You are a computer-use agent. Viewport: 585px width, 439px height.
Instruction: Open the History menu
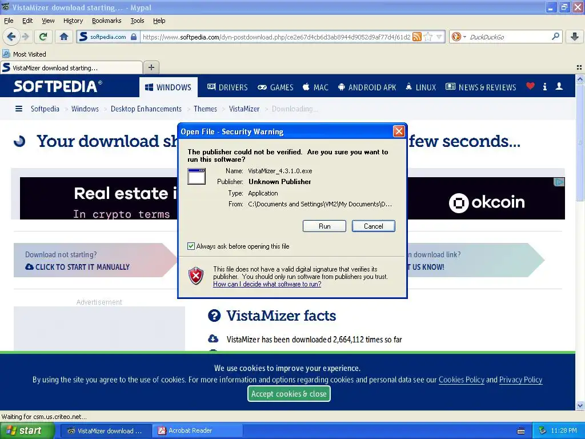click(73, 21)
